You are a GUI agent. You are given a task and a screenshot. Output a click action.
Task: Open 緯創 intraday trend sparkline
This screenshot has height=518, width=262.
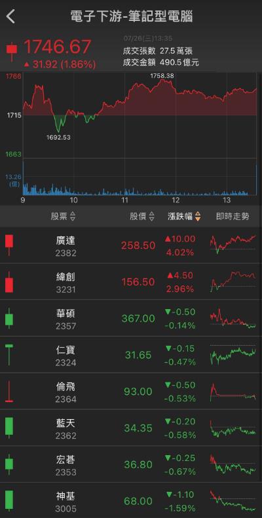pos(233,282)
